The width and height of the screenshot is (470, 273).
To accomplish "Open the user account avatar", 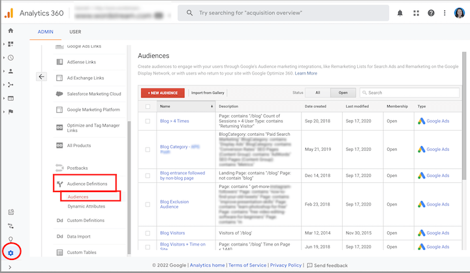I will pyautogui.click(x=459, y=13).
